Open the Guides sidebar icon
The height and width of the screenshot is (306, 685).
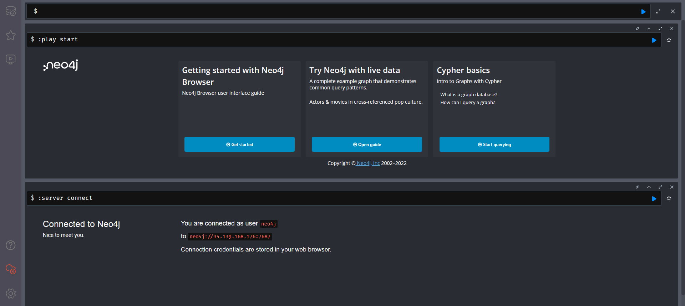[x=11, y=59]
